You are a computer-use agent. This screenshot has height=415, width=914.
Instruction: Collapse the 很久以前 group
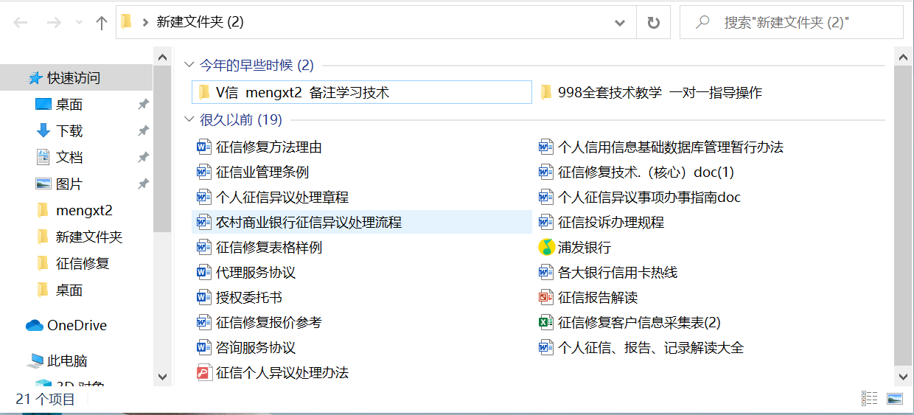[x=189, y=120]
